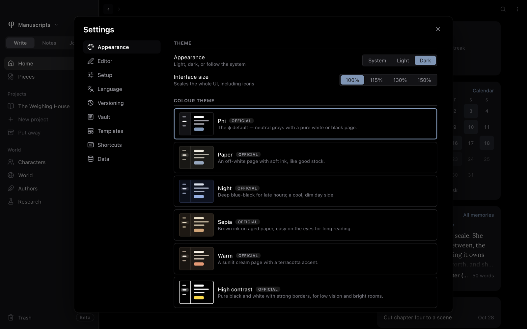527x329 pixels.
Task: Open search with the magnifier icon
Action: [503, 9]
